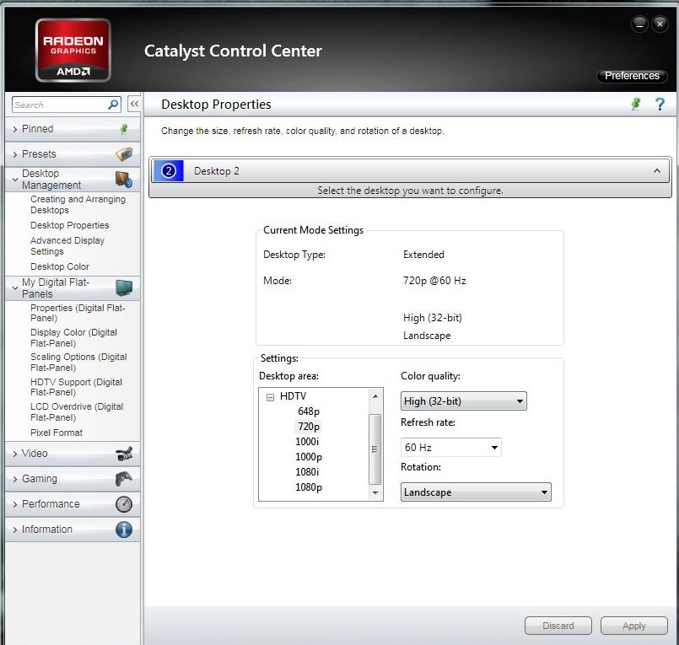Click the Radeon Graphics AMD logo
The width and height of the screenshot is (679, 645).
(73, 51)
